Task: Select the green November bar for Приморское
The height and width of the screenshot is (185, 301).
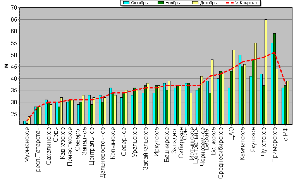Action: click(x=274, y=79)
